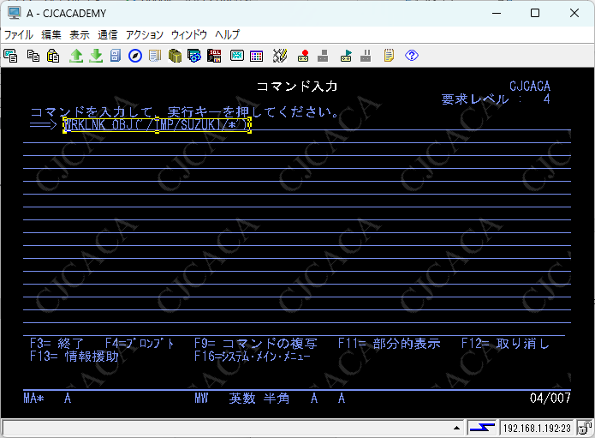Click the Copy toolbar icon
The image size is (595, 438).
[x=33, y=56]
